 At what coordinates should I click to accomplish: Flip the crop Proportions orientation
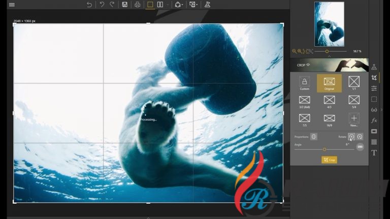point(314,136)
